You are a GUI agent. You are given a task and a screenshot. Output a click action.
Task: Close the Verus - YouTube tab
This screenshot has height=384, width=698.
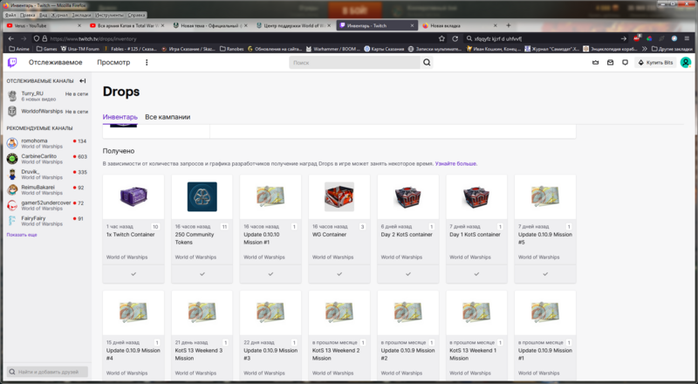click(x=79, y=26)
